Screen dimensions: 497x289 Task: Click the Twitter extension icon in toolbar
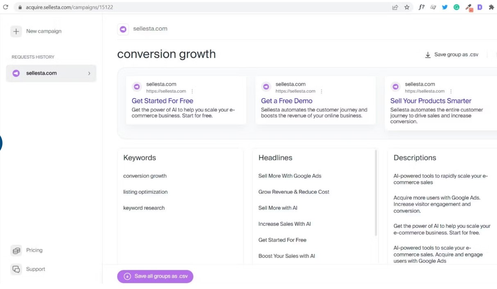point(445,7)
